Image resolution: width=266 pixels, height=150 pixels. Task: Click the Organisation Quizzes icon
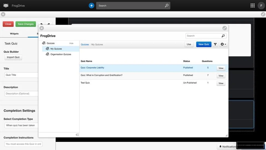pyautogui.click(x=47, y=54)
